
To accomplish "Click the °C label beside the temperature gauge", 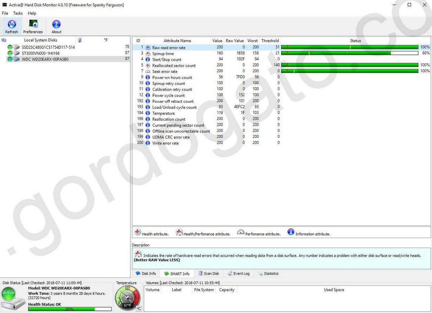I will pyautogui.click(x=139, y=309).
